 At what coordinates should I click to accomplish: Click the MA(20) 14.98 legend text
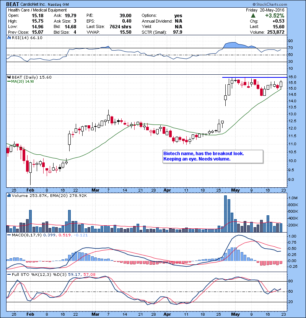(x=23, y=82)
